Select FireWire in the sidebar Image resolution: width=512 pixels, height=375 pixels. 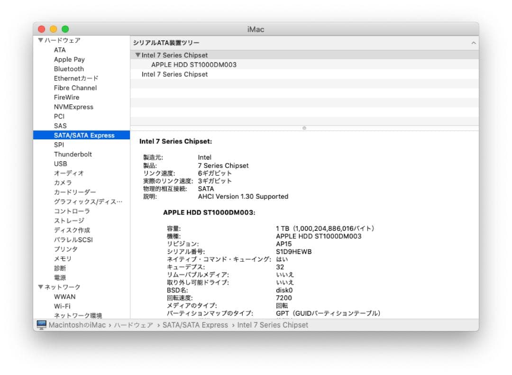pos(67,97)
